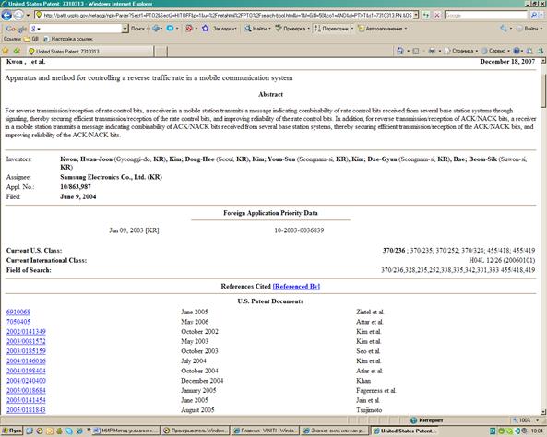The image size is (547, 437).
Task: Go back with the blue Back arrow
Action: click(6, 16)
